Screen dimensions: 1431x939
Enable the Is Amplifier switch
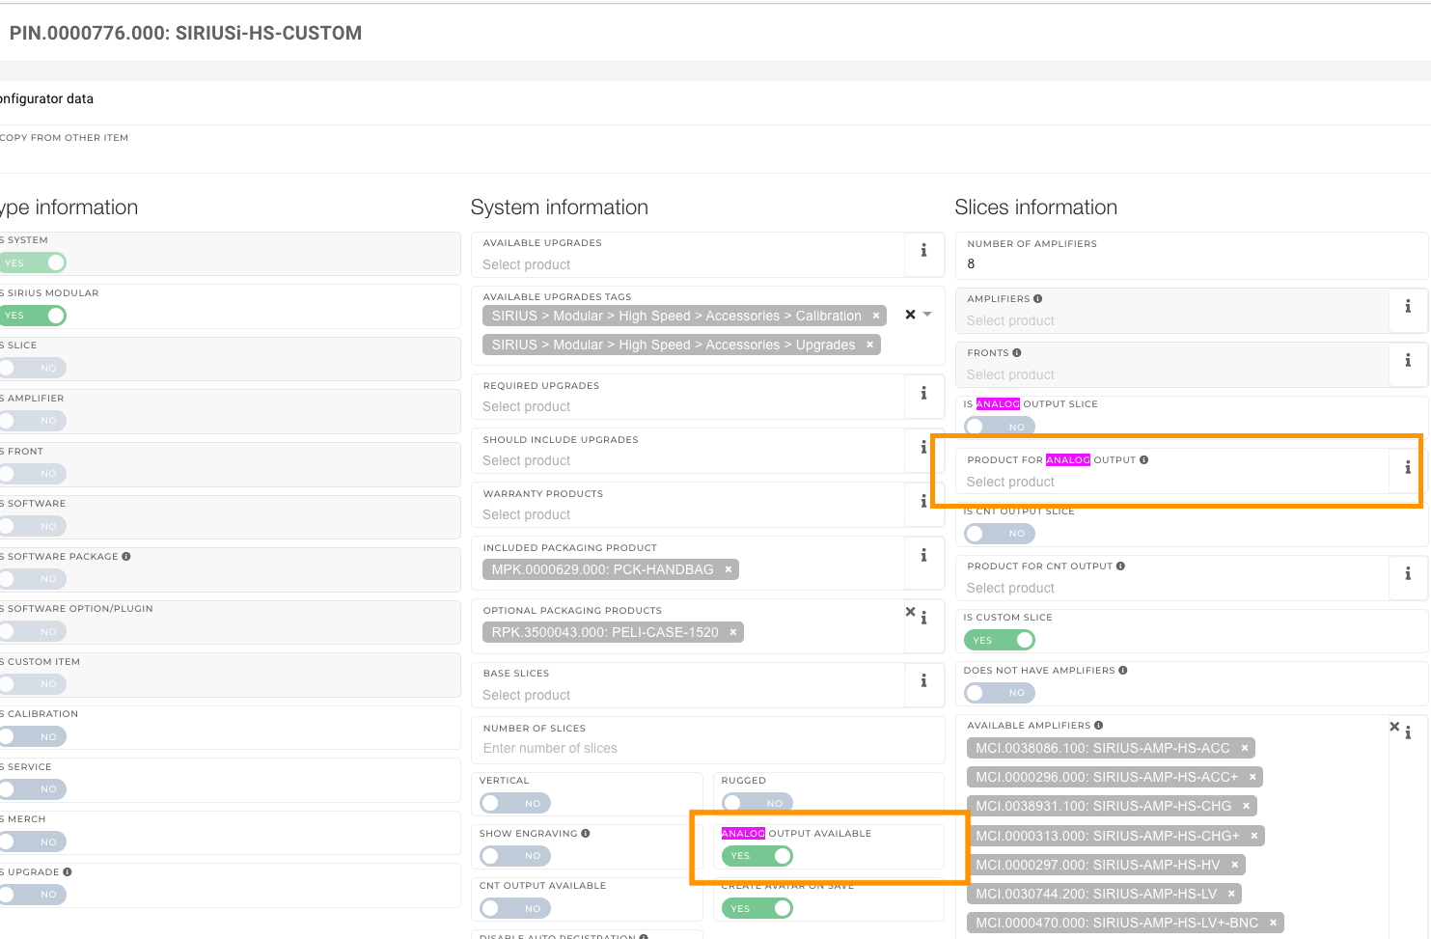click(33, 421)
